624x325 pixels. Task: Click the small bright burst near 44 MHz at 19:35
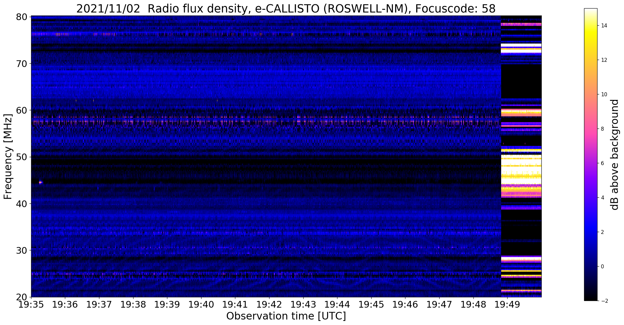(41, 182)
